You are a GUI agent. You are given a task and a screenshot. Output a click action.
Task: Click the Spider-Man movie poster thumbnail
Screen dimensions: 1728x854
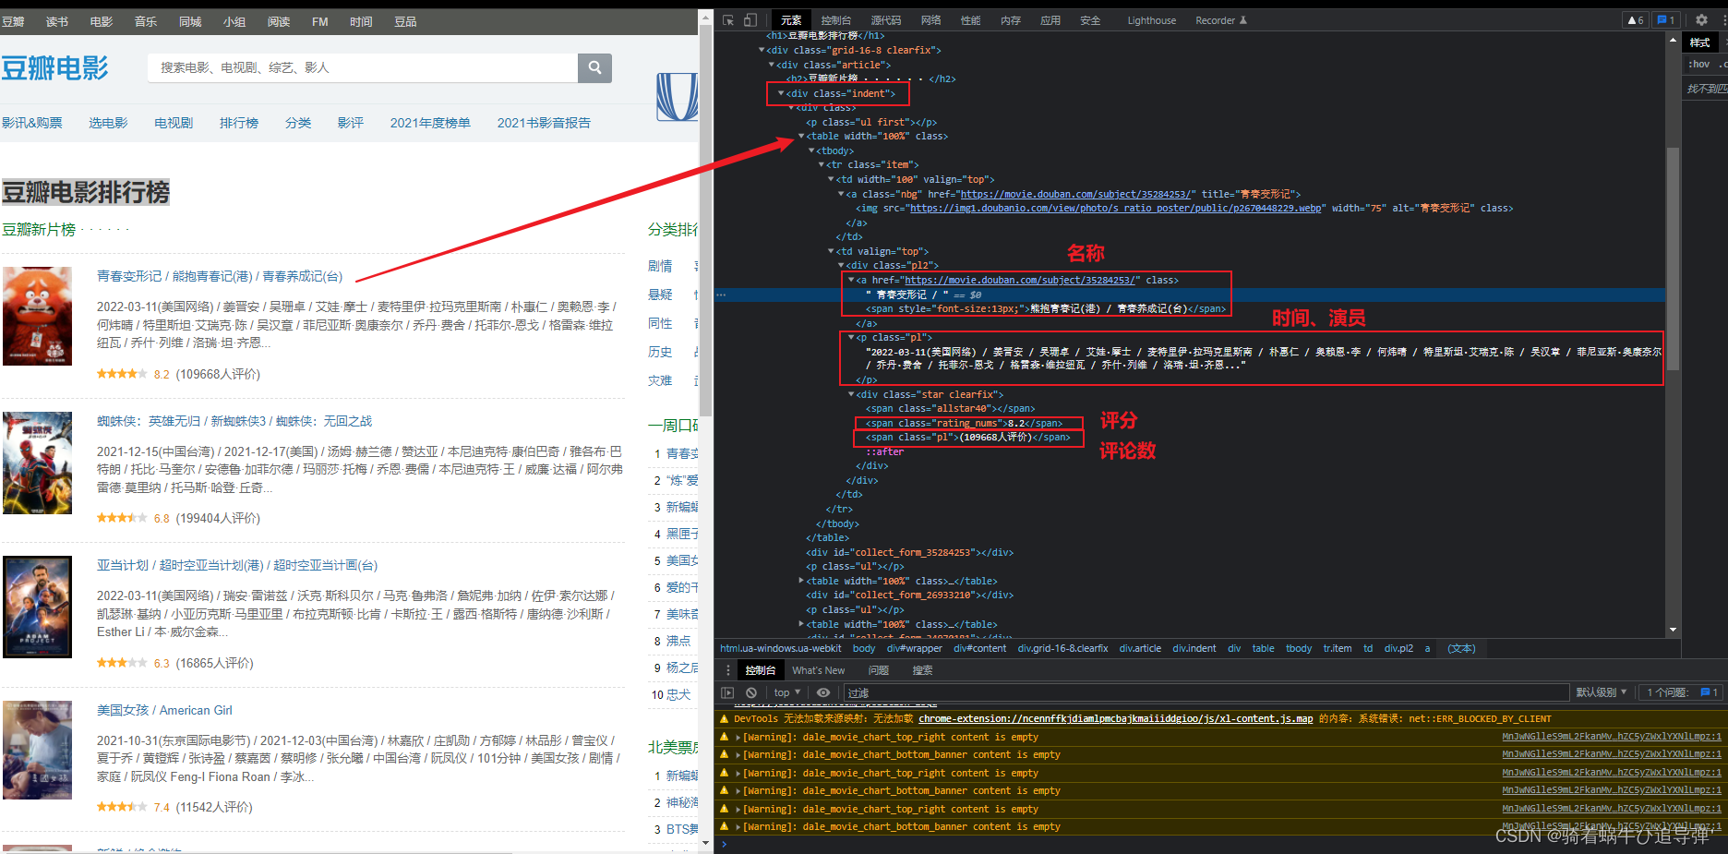pyautogui.click(x=37, y=463)
